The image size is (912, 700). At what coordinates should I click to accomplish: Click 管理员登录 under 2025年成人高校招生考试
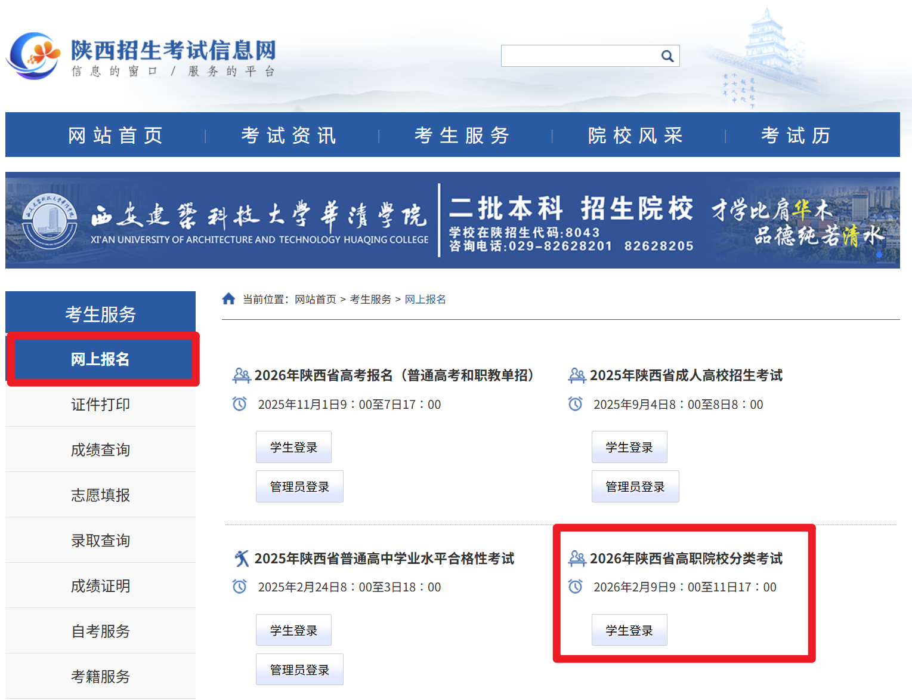tap(635, 486)
